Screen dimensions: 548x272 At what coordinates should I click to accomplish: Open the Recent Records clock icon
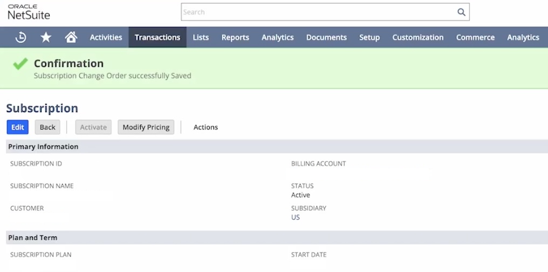21,37
